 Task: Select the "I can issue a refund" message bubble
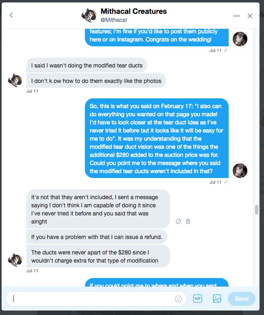tap(97, 237)
